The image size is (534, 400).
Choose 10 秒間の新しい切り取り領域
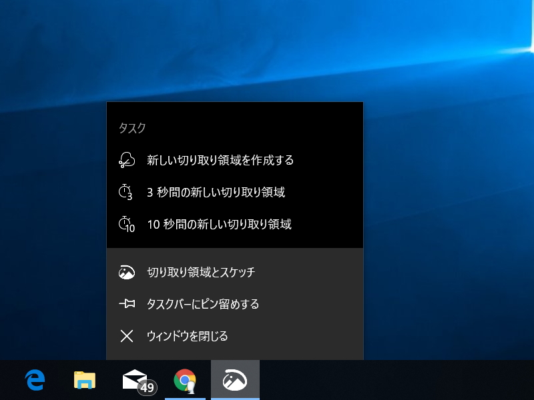coord(235,224)
